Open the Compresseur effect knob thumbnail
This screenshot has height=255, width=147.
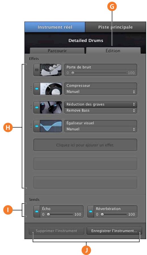[x=51, y=89]
